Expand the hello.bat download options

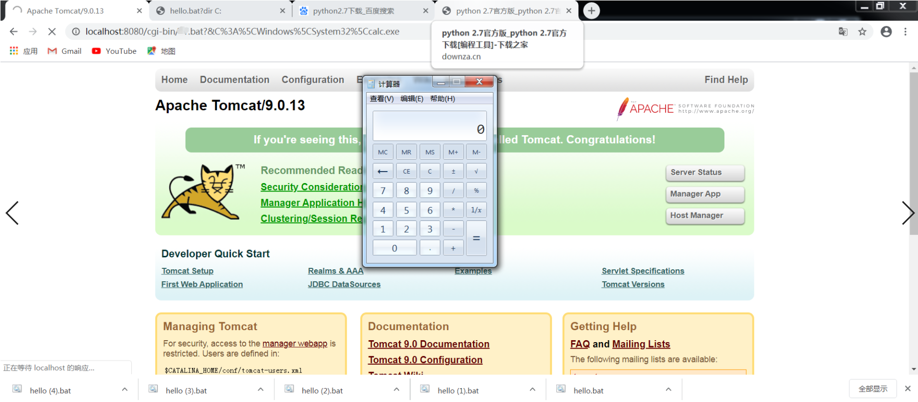(x=669, y=389)
